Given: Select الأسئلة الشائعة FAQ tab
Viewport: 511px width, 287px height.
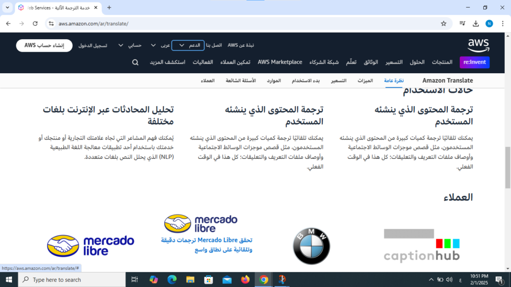Looking at the screenshot, I should [241, 81].
